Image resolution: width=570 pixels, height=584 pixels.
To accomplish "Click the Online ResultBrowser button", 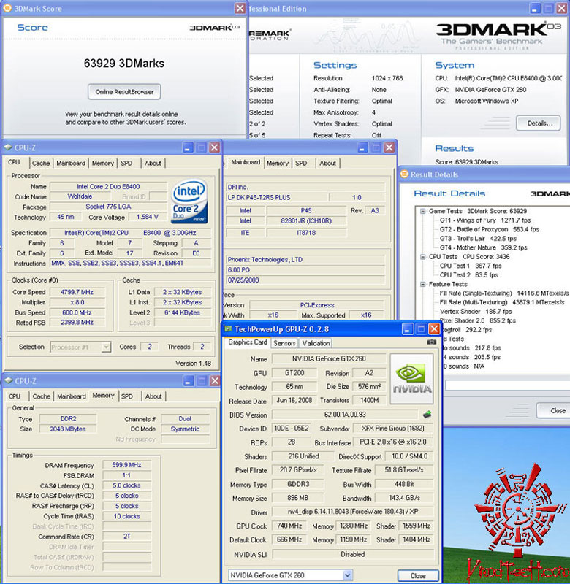I will tap(124, 92).
